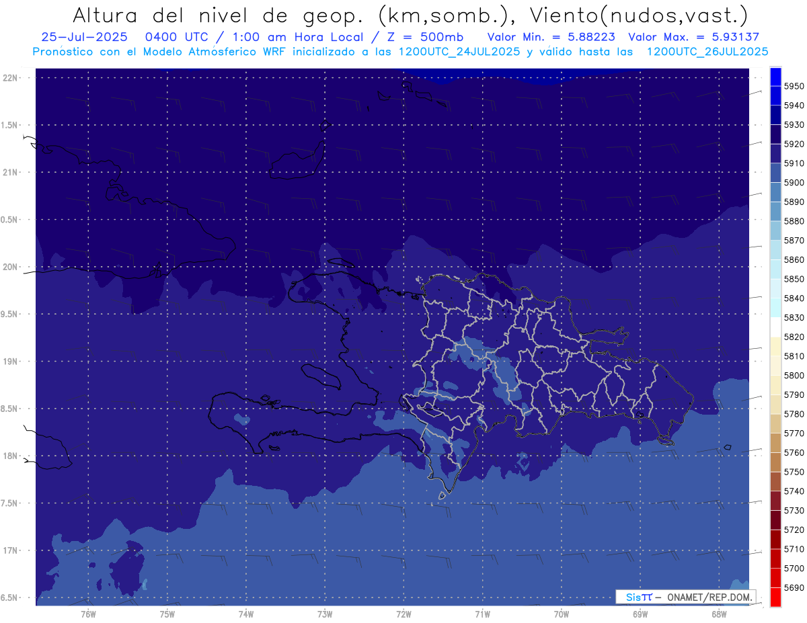Image resolution: width=807 pixels, height=623 pixels.
Task: Click the '5790' colorbar label
Action: (794, 394)
